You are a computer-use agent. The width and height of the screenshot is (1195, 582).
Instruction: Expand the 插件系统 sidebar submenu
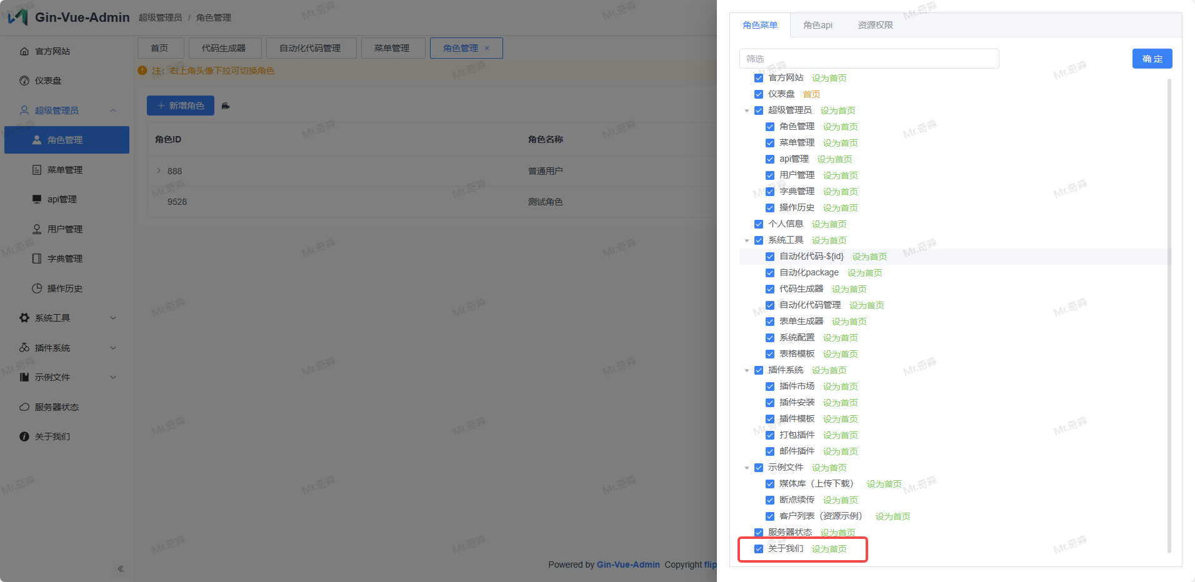pyautogui.click(x=113, y=348)
